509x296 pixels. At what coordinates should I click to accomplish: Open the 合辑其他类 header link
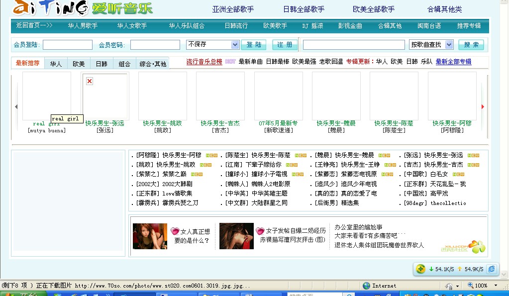point(444,9)
